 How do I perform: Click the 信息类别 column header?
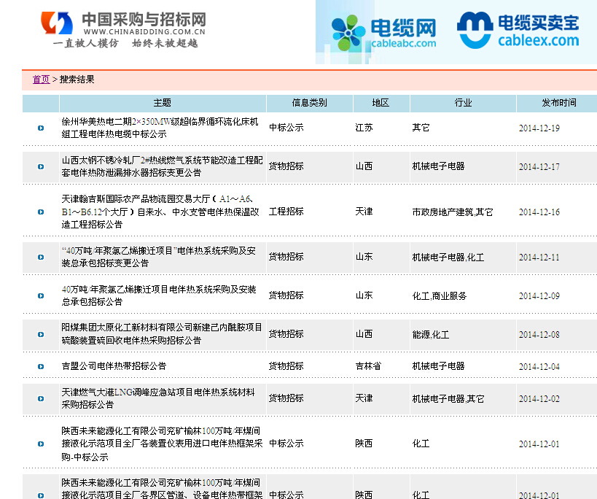coord(308,103)
